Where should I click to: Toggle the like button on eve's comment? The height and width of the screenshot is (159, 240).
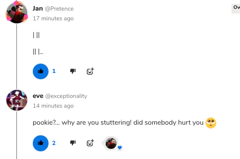coord(40,143)
